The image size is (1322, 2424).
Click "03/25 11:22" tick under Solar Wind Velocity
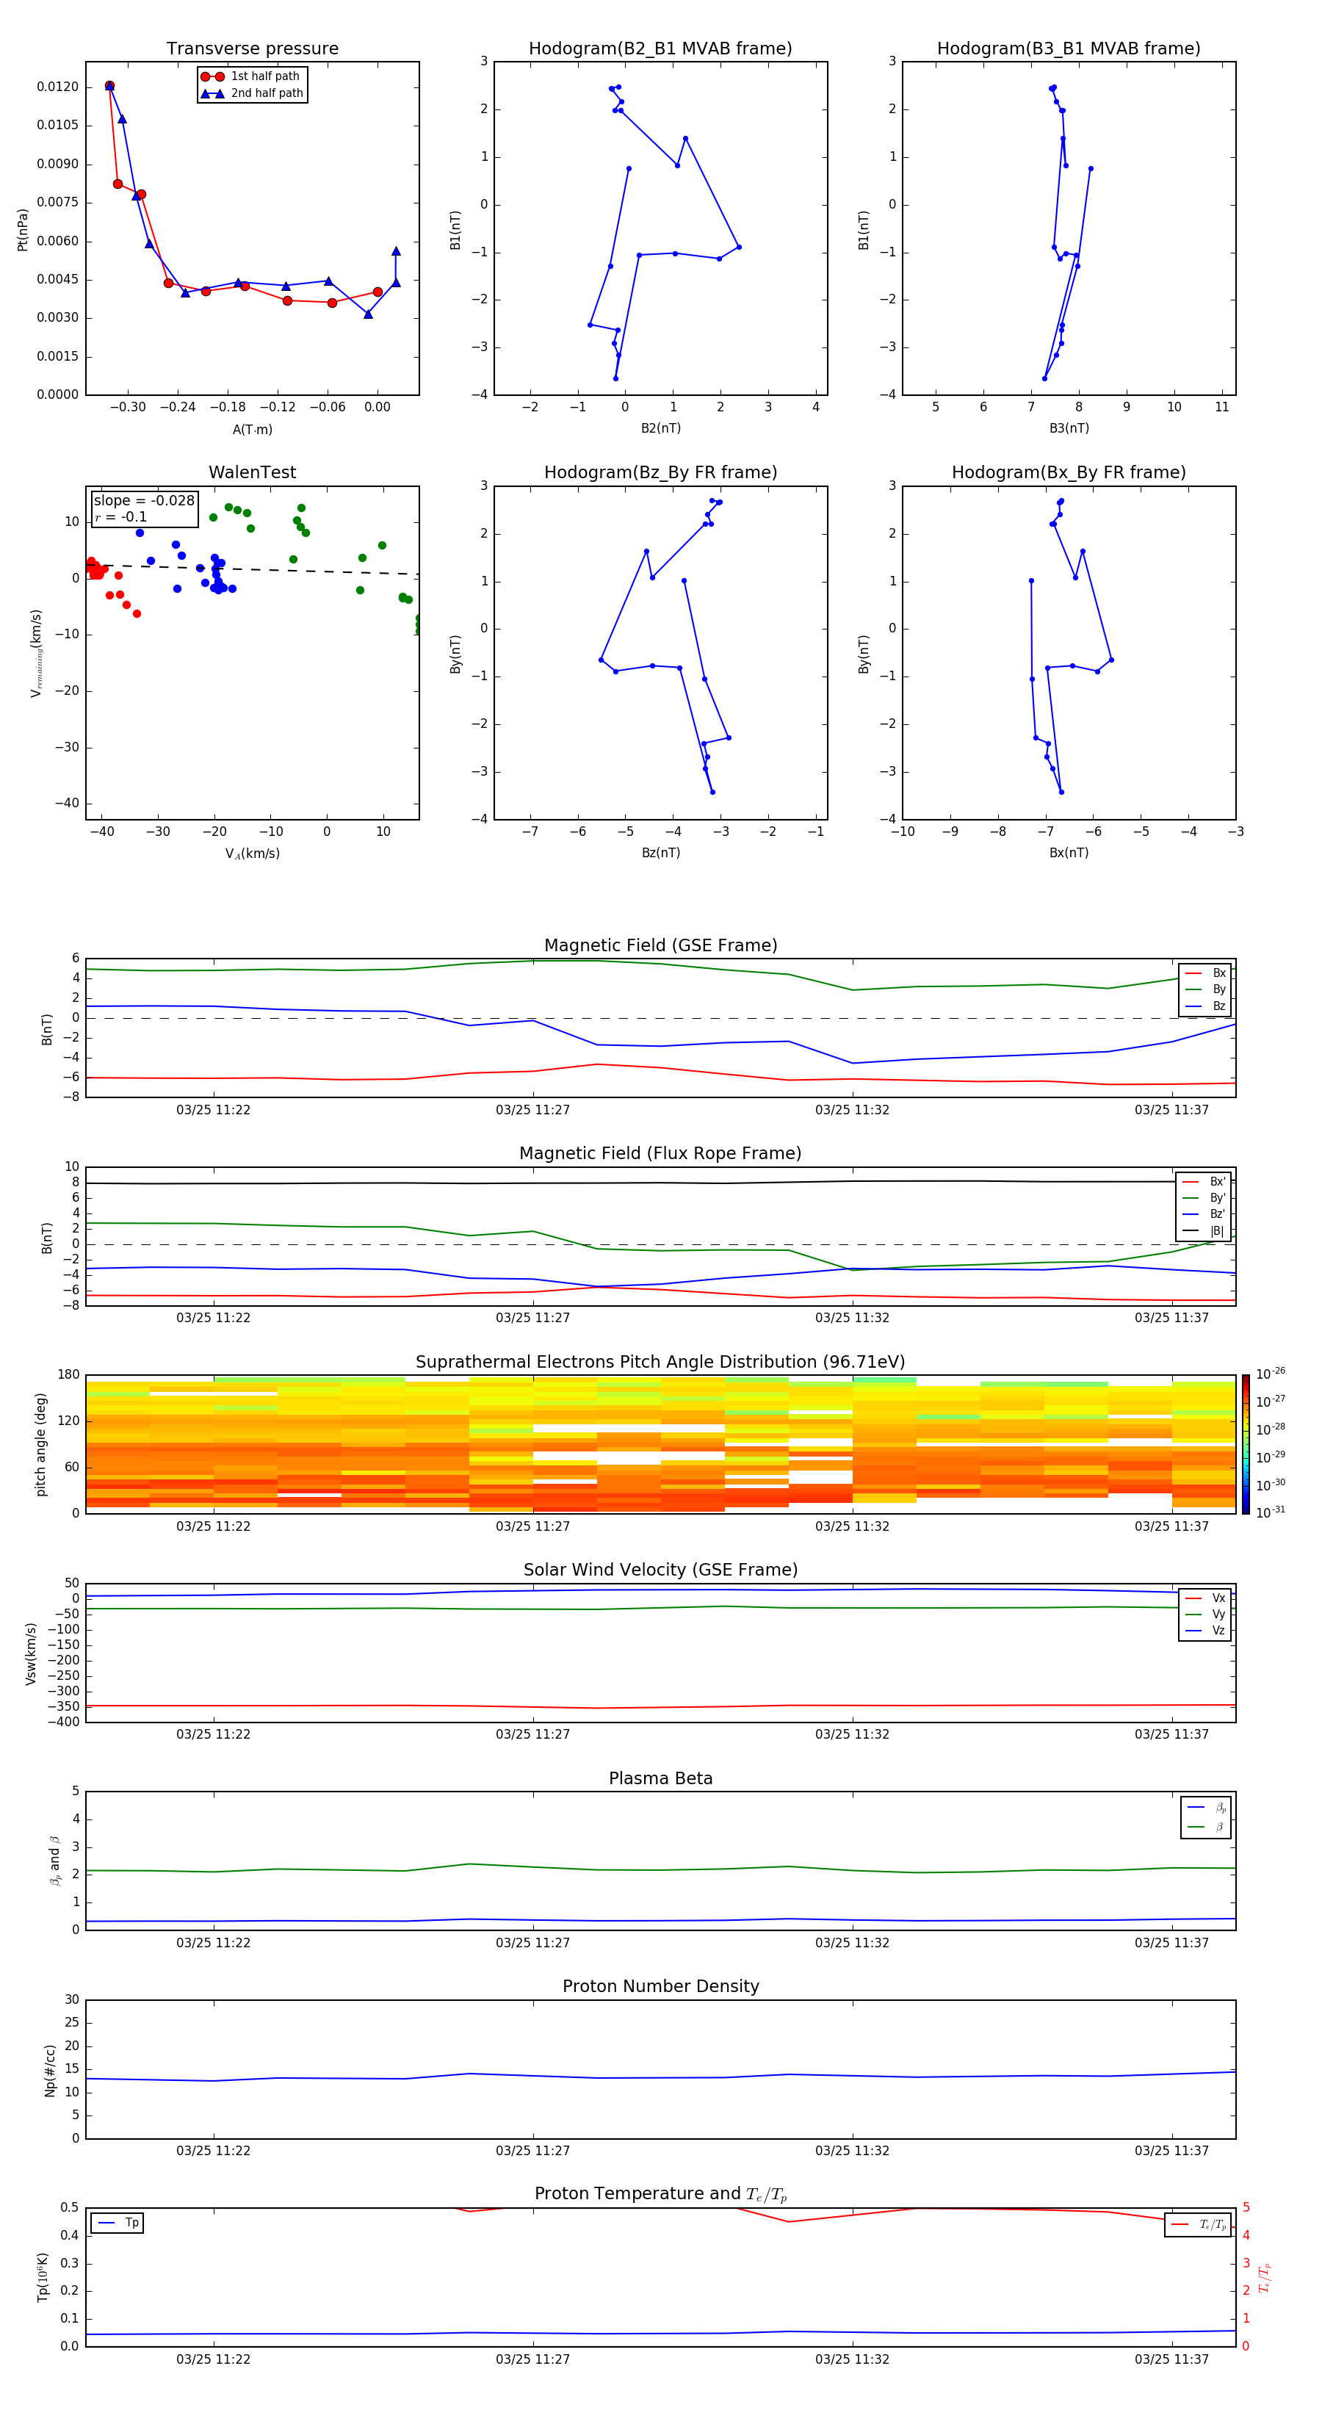[214, 1734]
